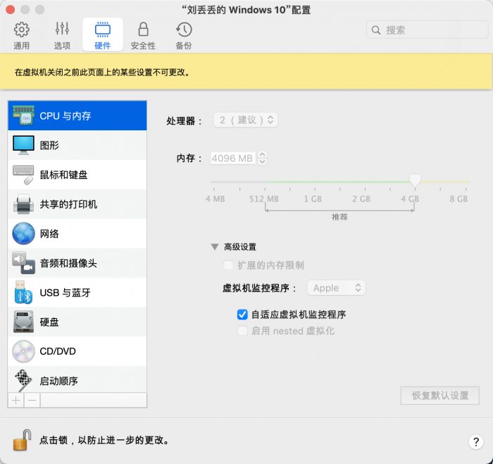This screenshot has height=464, width=493.
Task: Select the 网络 globe icon
Action: coord(23,234)
